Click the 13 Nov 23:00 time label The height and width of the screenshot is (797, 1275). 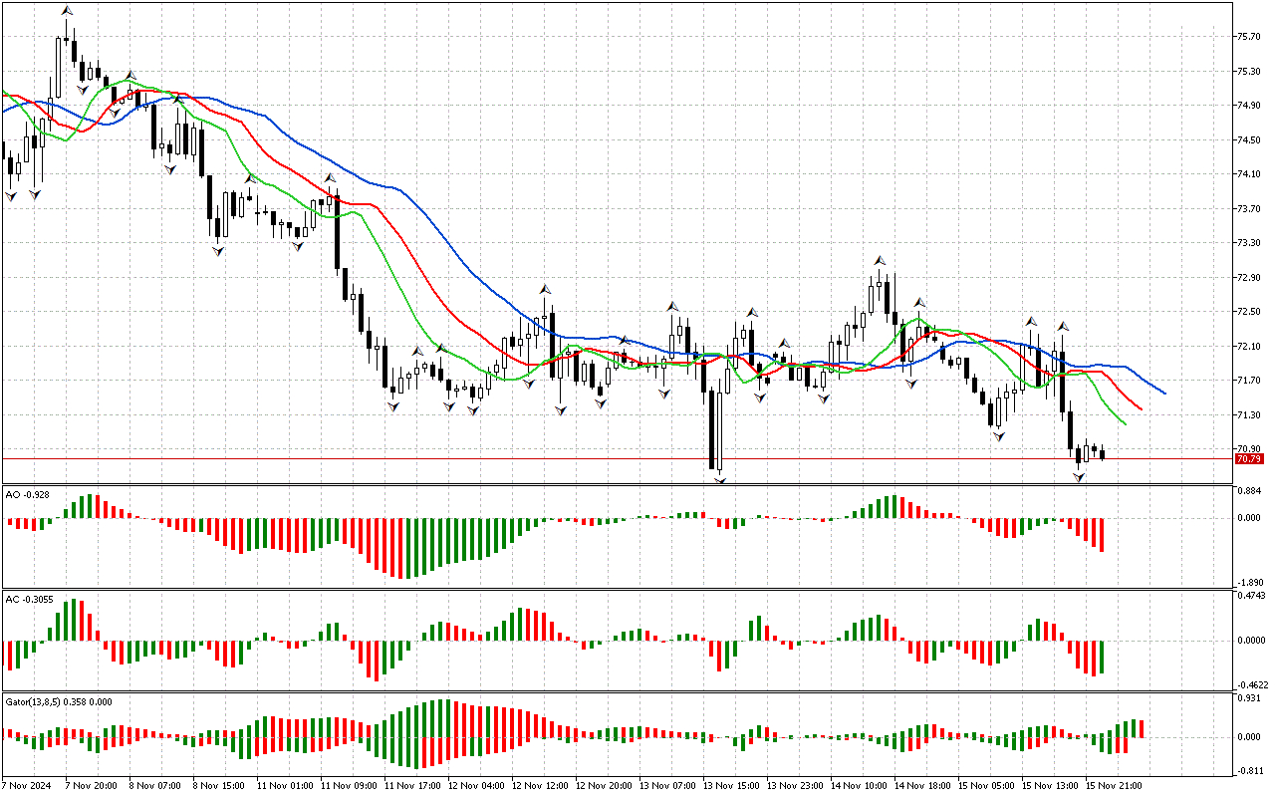[x=797, y=785]
